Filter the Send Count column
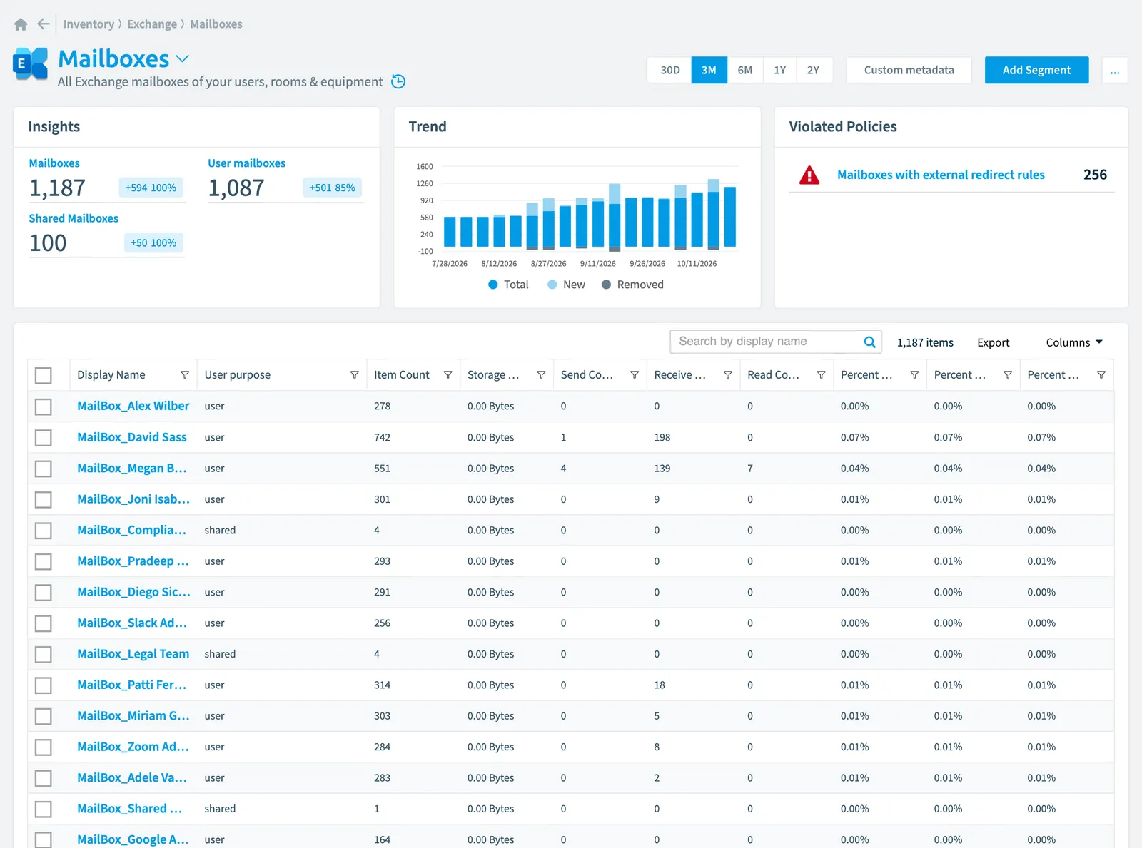This screenshot has width=1142, height=848. (x=635, y=375)
